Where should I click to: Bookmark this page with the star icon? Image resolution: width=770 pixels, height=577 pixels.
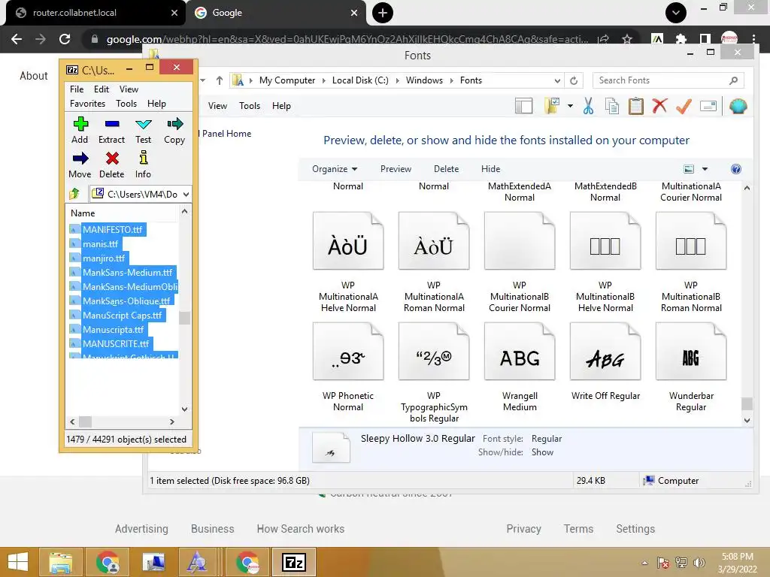tap(626, 39)
